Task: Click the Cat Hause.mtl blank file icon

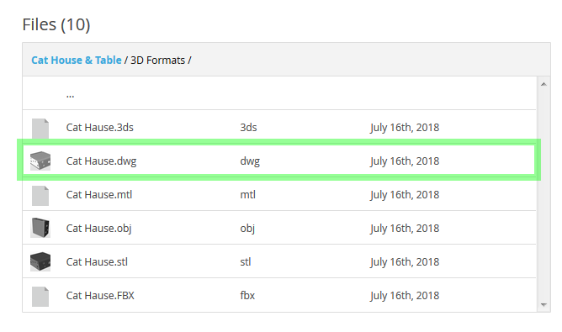Action: coord(40,196)
